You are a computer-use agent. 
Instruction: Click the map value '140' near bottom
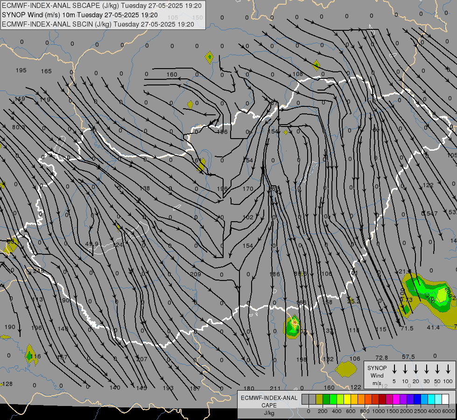(x=115, y=387)
